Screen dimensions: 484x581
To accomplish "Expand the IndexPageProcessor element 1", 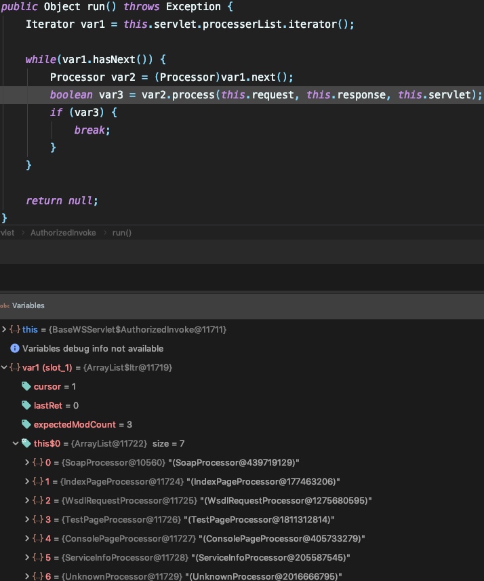I will click(27, 481).
